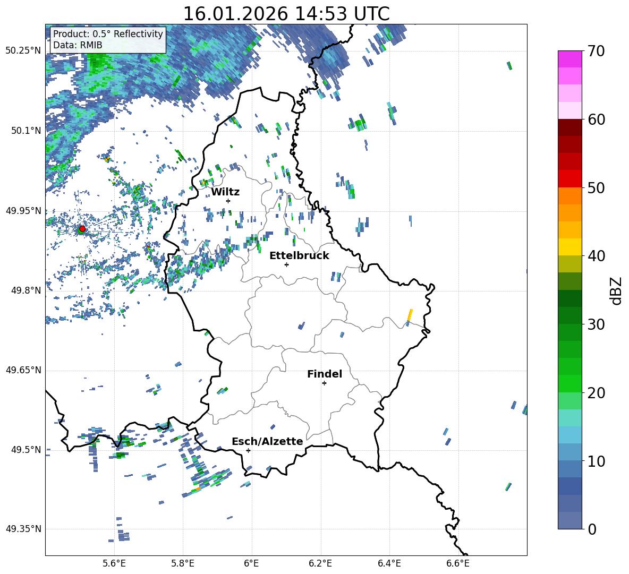Click the Product: 0.5° Reflectivity text
The image size is (629, 574).
pyautogui.click(x=108, y=33)
